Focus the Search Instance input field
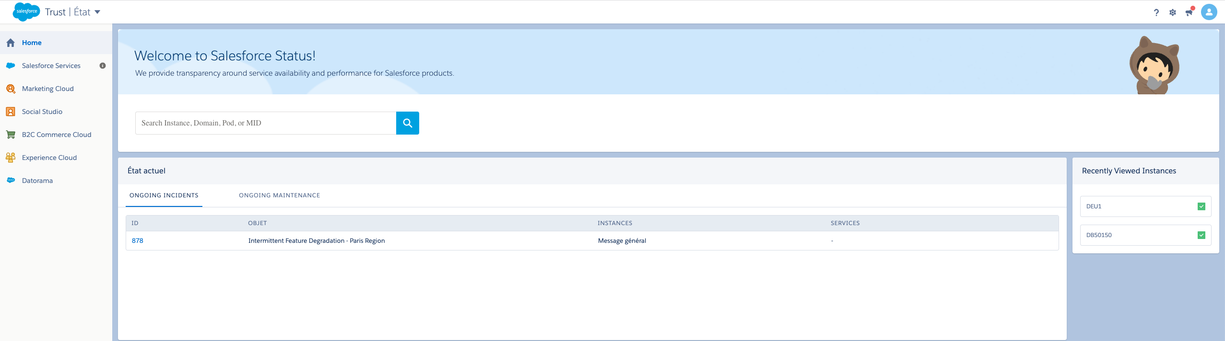The width and height of the screenshot is (1225, 341). point(266,123)
